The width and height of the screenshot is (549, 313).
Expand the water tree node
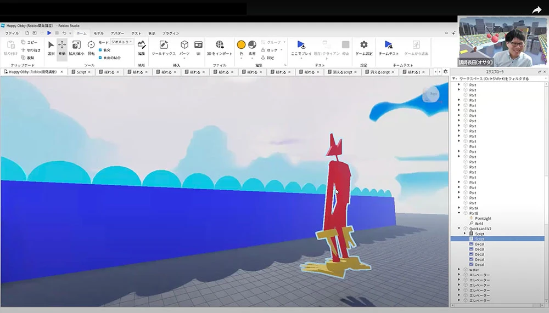coord(459,269)
